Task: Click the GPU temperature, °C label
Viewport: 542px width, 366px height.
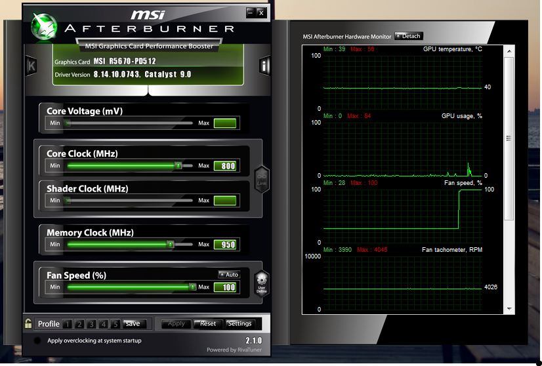Action: pos(453,49)
